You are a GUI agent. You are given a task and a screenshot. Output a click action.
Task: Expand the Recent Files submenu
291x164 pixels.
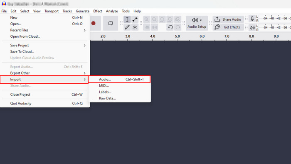(x=44, y=30)
